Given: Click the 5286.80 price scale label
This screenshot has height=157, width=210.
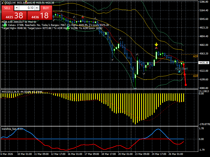Looking at the screenshot, I should point(204,2).
